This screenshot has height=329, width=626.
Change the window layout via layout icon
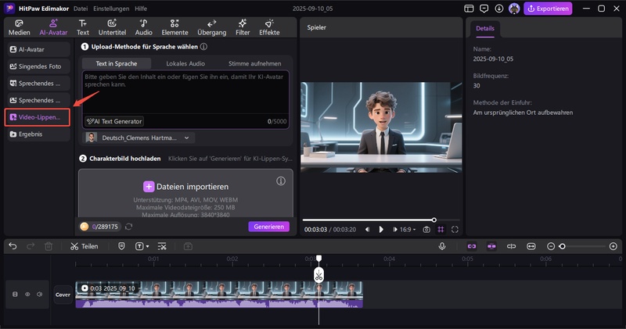pos(469,9)
